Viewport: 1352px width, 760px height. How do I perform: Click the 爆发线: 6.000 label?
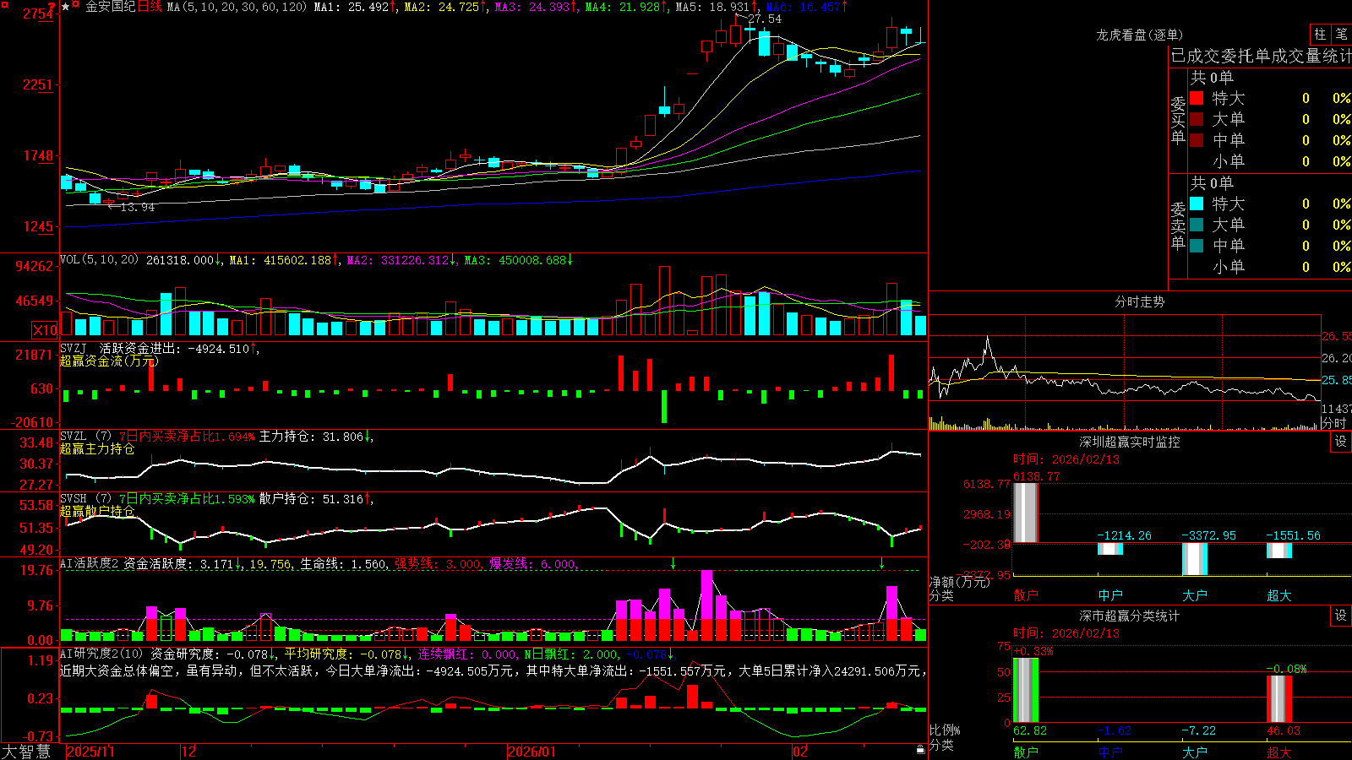[533, 564]
